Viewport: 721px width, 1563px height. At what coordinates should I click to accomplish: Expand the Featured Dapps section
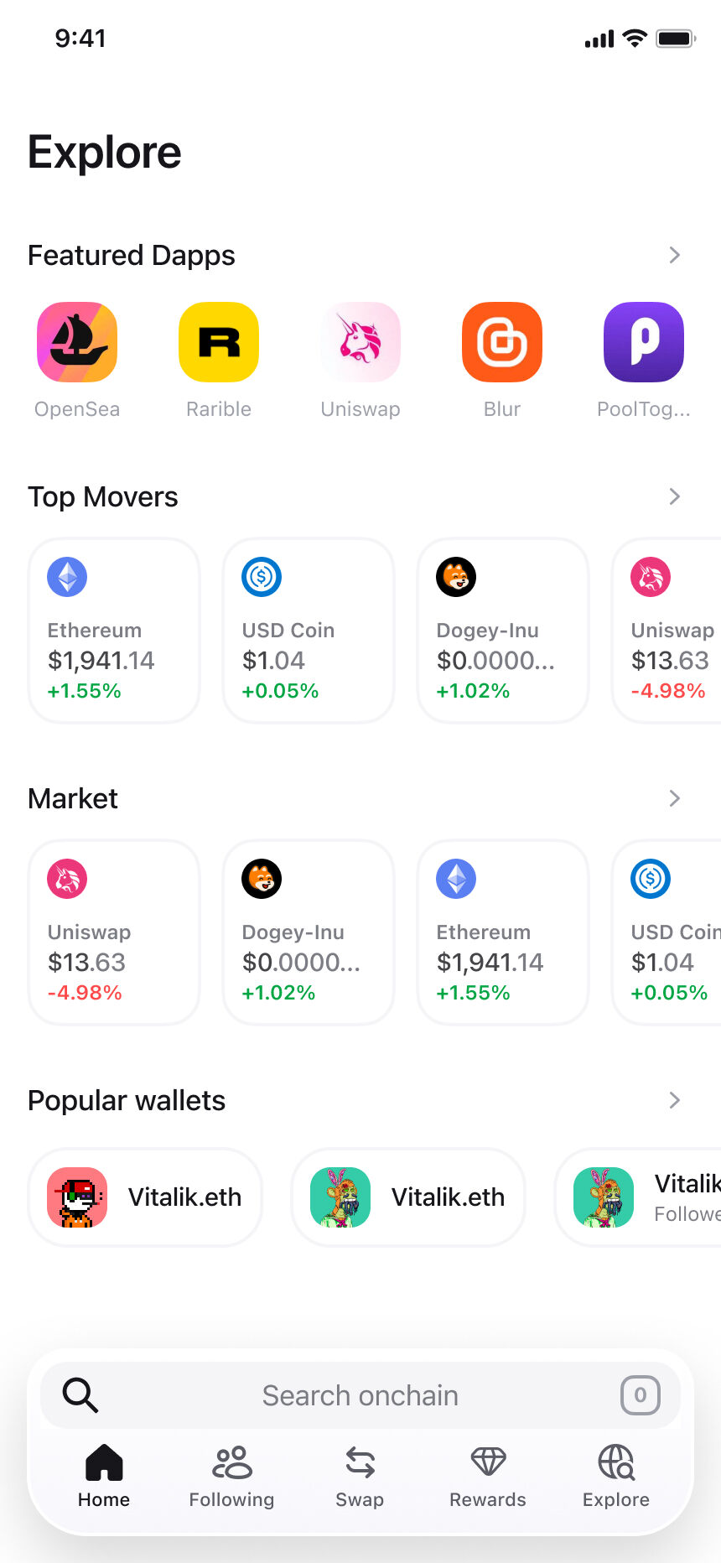[x=675, y=255]
